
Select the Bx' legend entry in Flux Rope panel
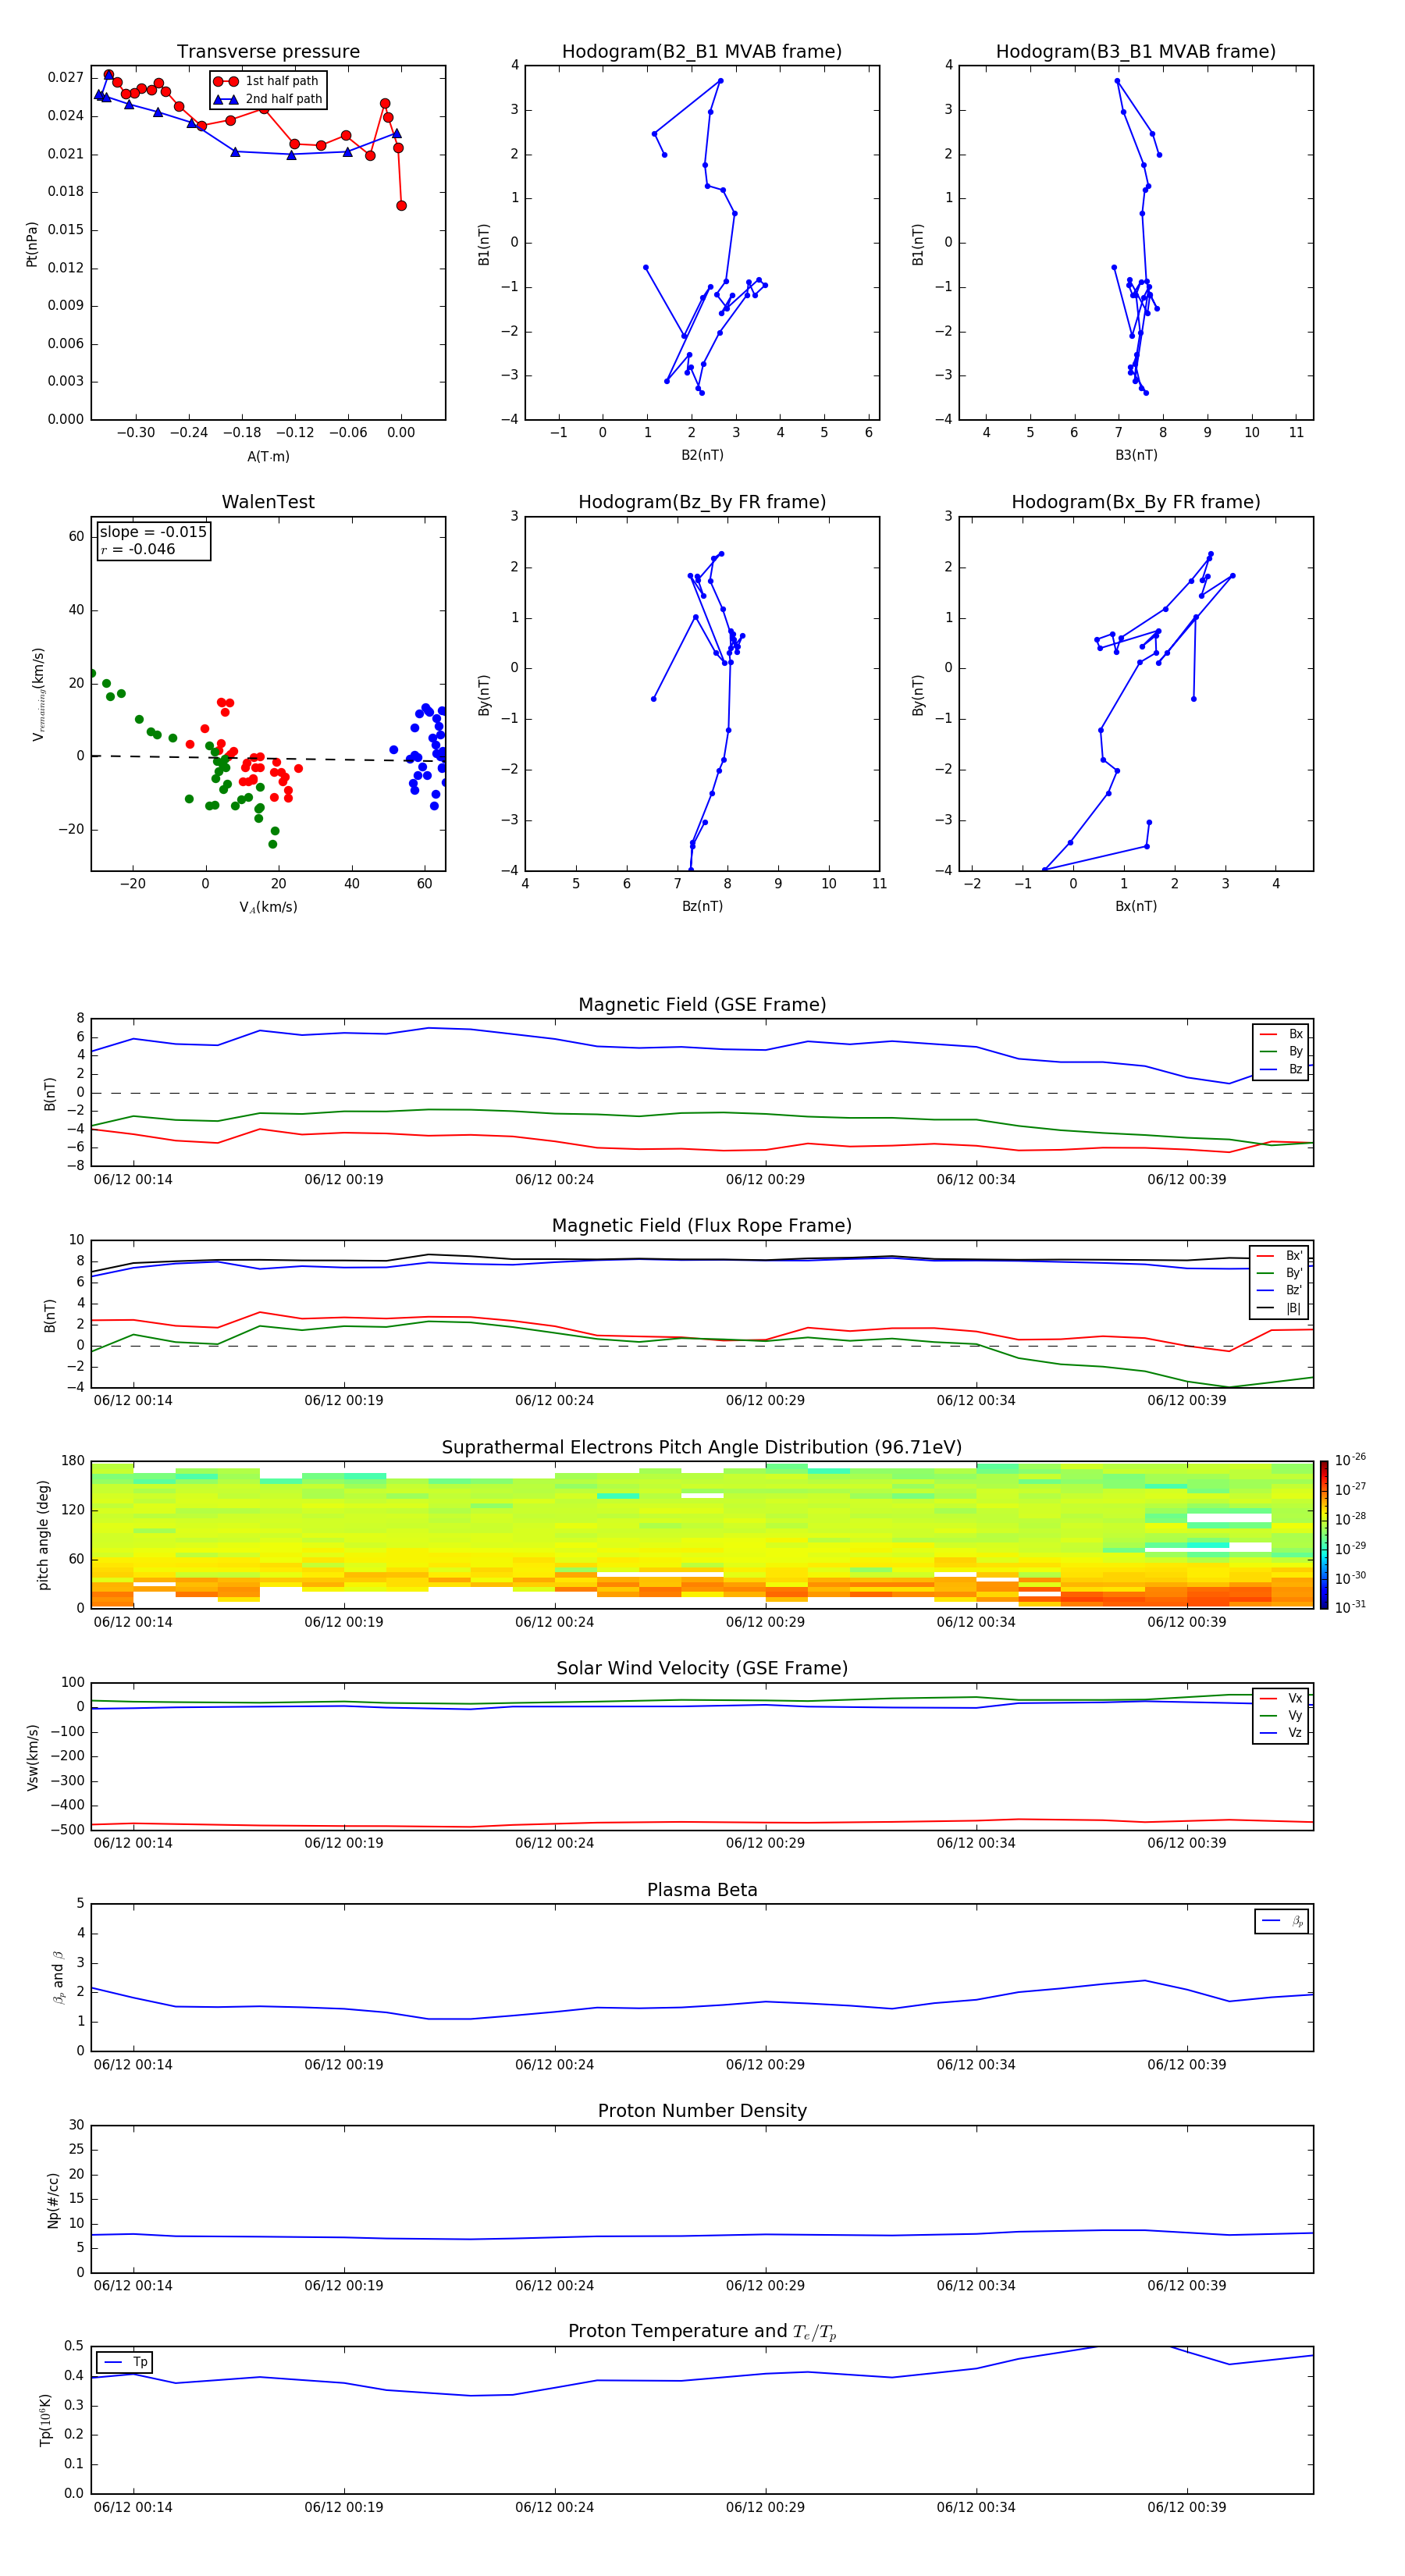[1280, 1256]
